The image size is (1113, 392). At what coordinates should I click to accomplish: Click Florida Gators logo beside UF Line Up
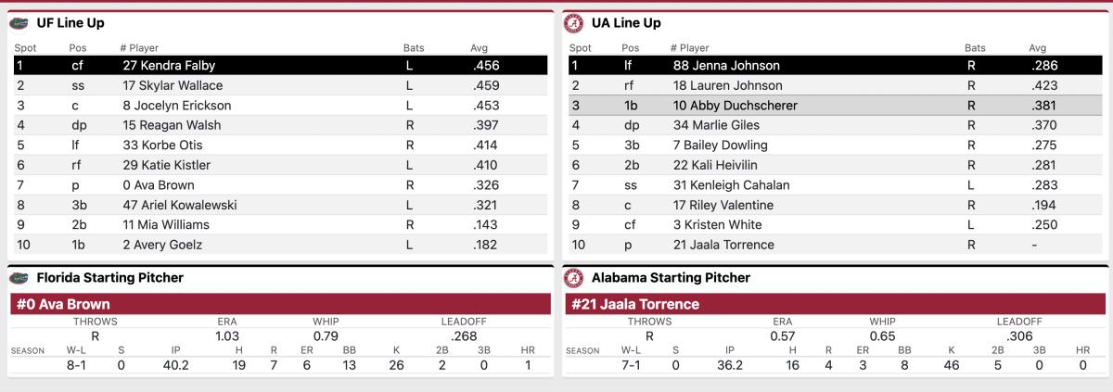click(19, 23)
